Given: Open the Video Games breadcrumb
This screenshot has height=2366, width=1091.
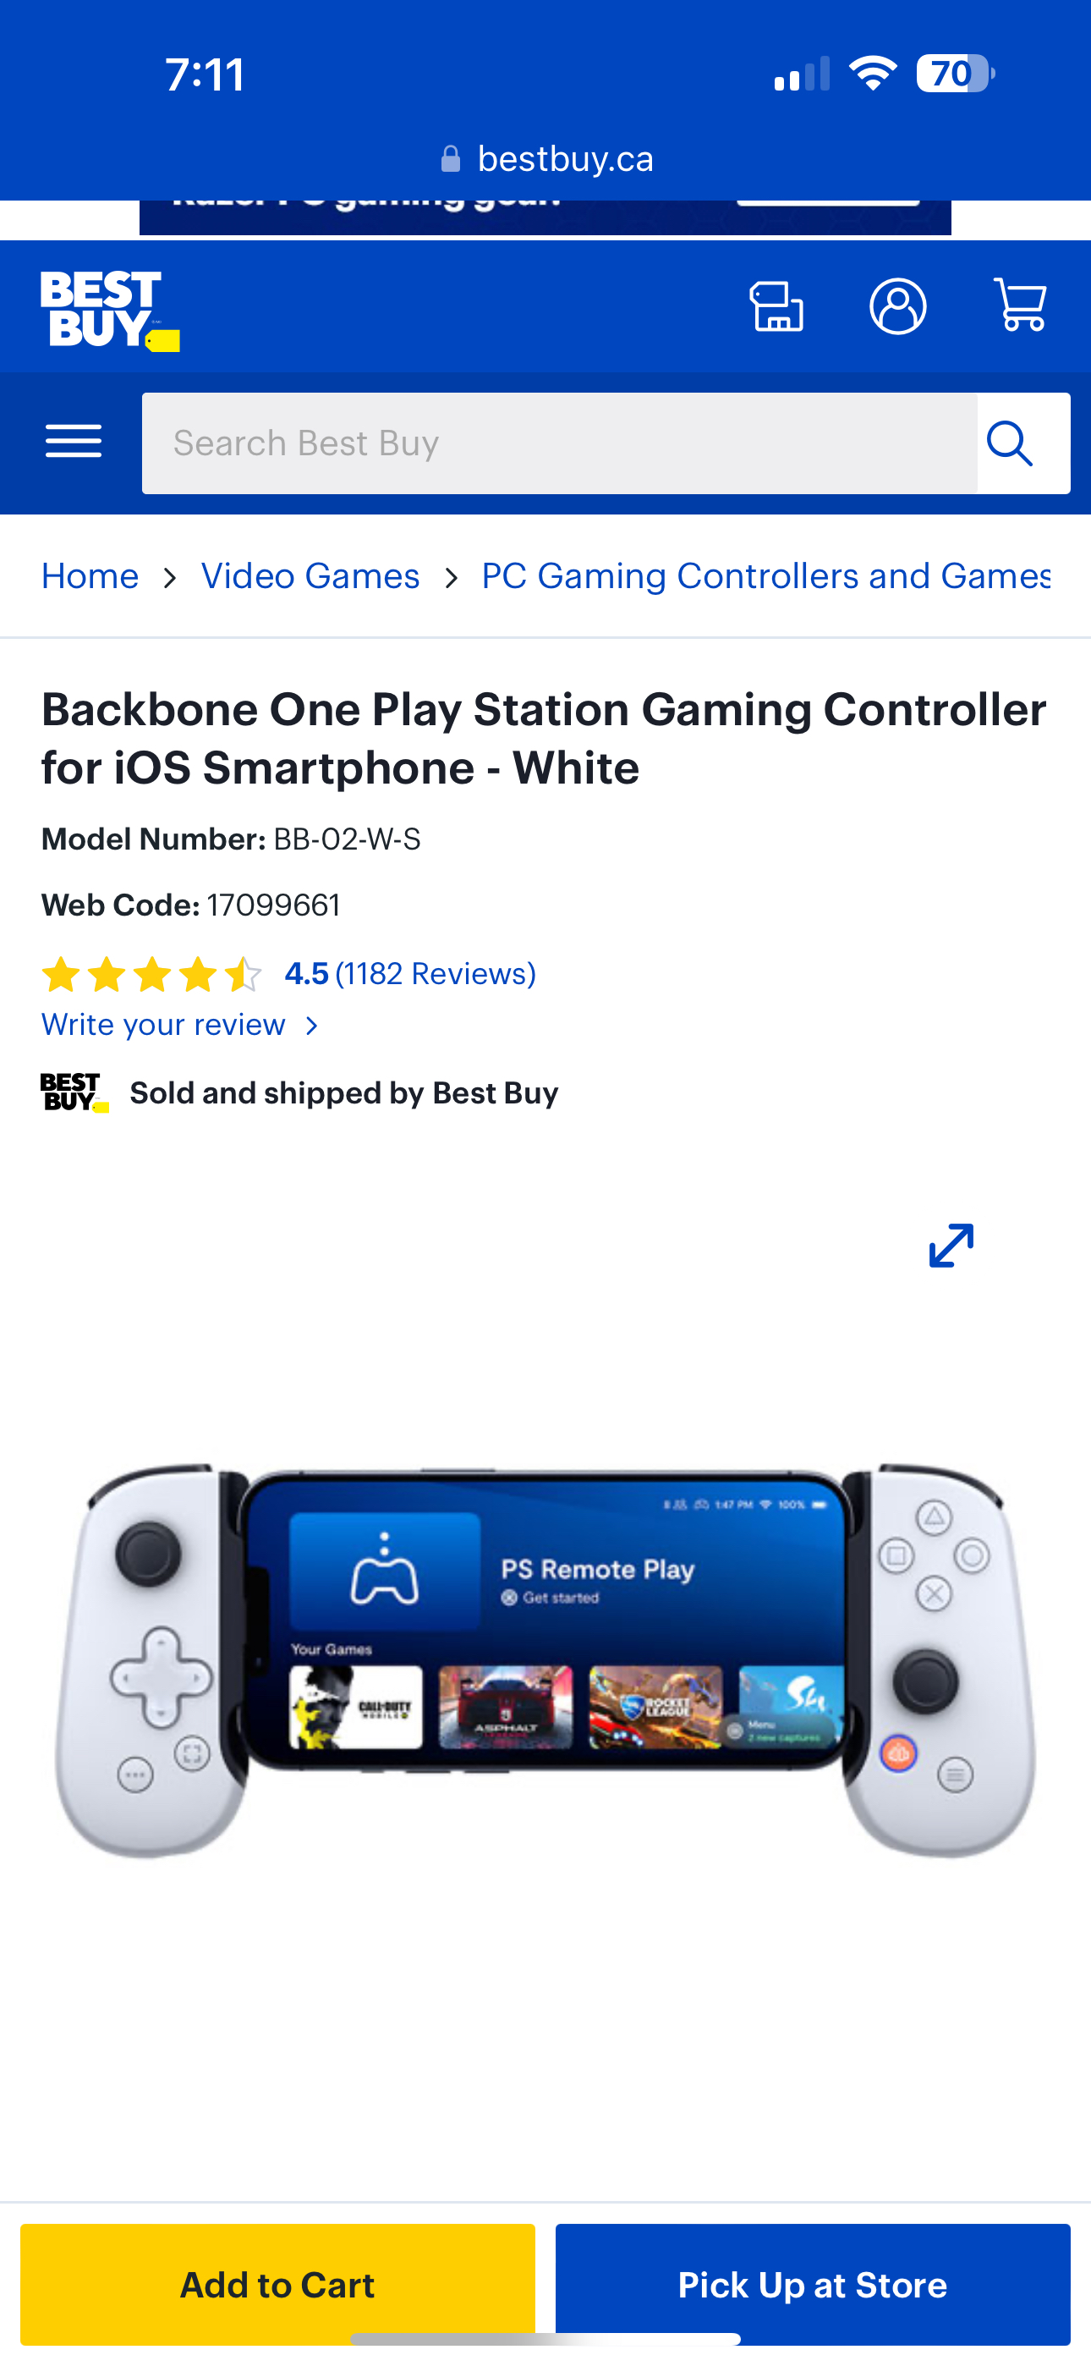Looking at the screenshot, I should [310, 576].
